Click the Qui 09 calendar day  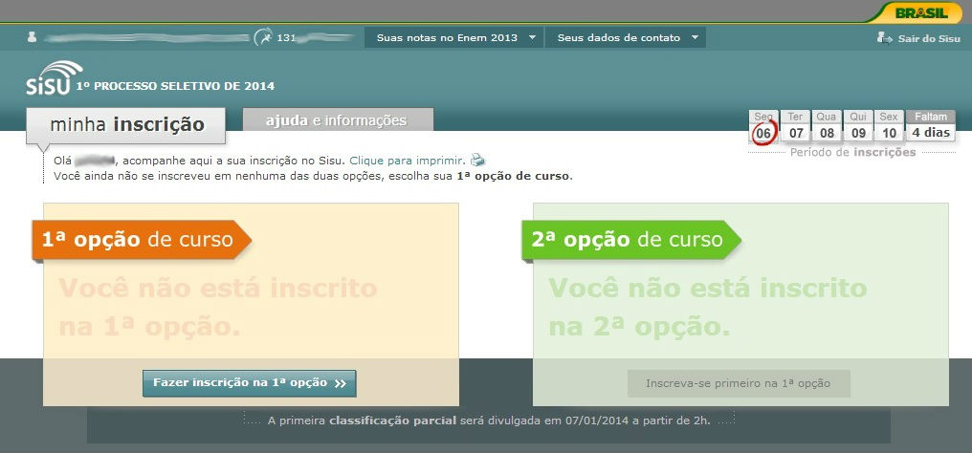click(x=858, y=126)
